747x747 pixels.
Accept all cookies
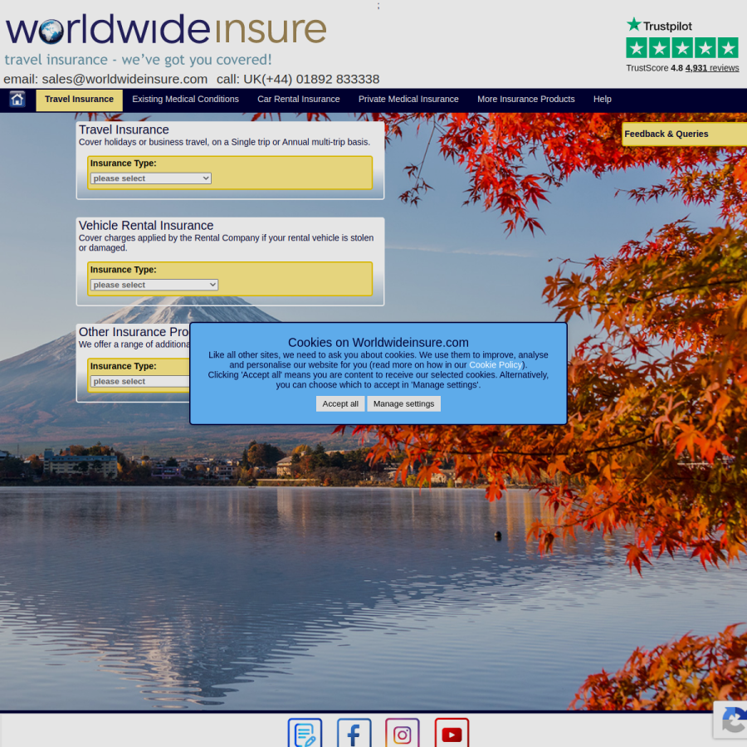(x=340, y=403)
